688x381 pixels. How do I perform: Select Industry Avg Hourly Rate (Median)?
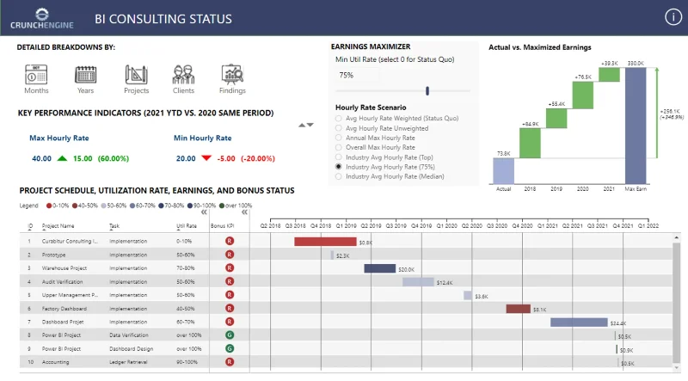338,176
